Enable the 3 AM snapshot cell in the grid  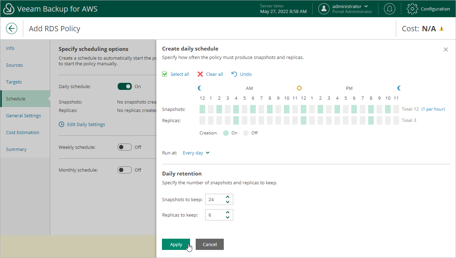(x=227, y=109)
